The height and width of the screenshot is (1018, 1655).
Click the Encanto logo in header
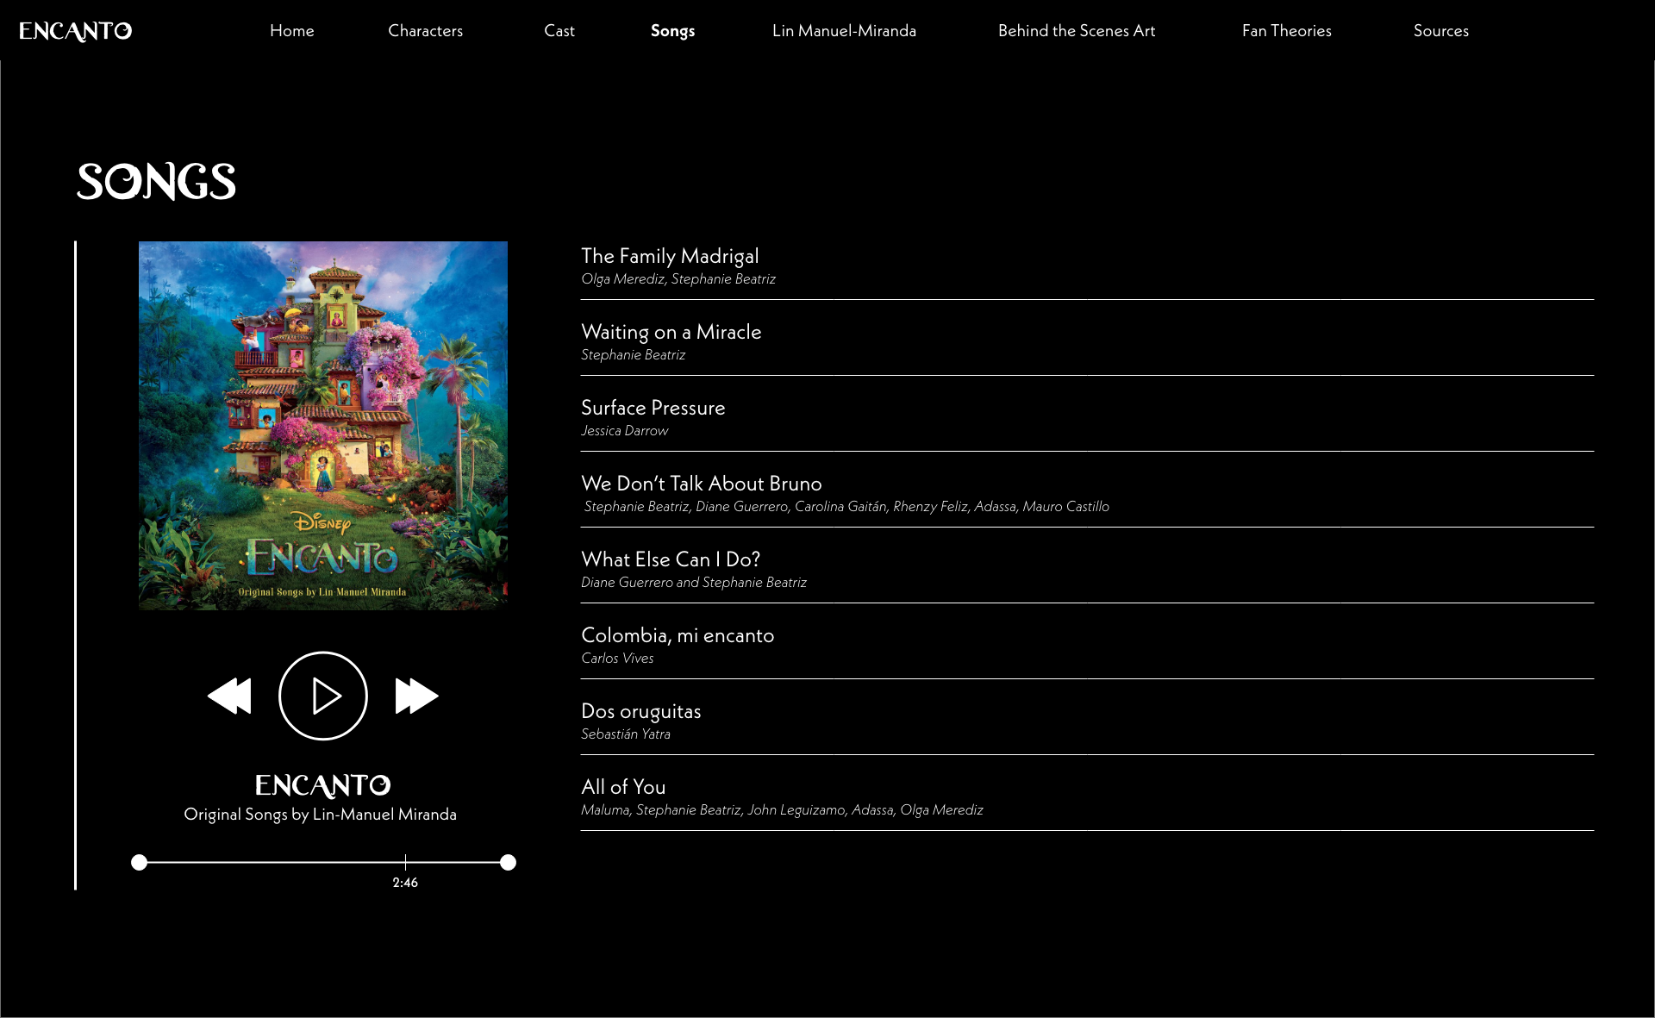[76, 31]
